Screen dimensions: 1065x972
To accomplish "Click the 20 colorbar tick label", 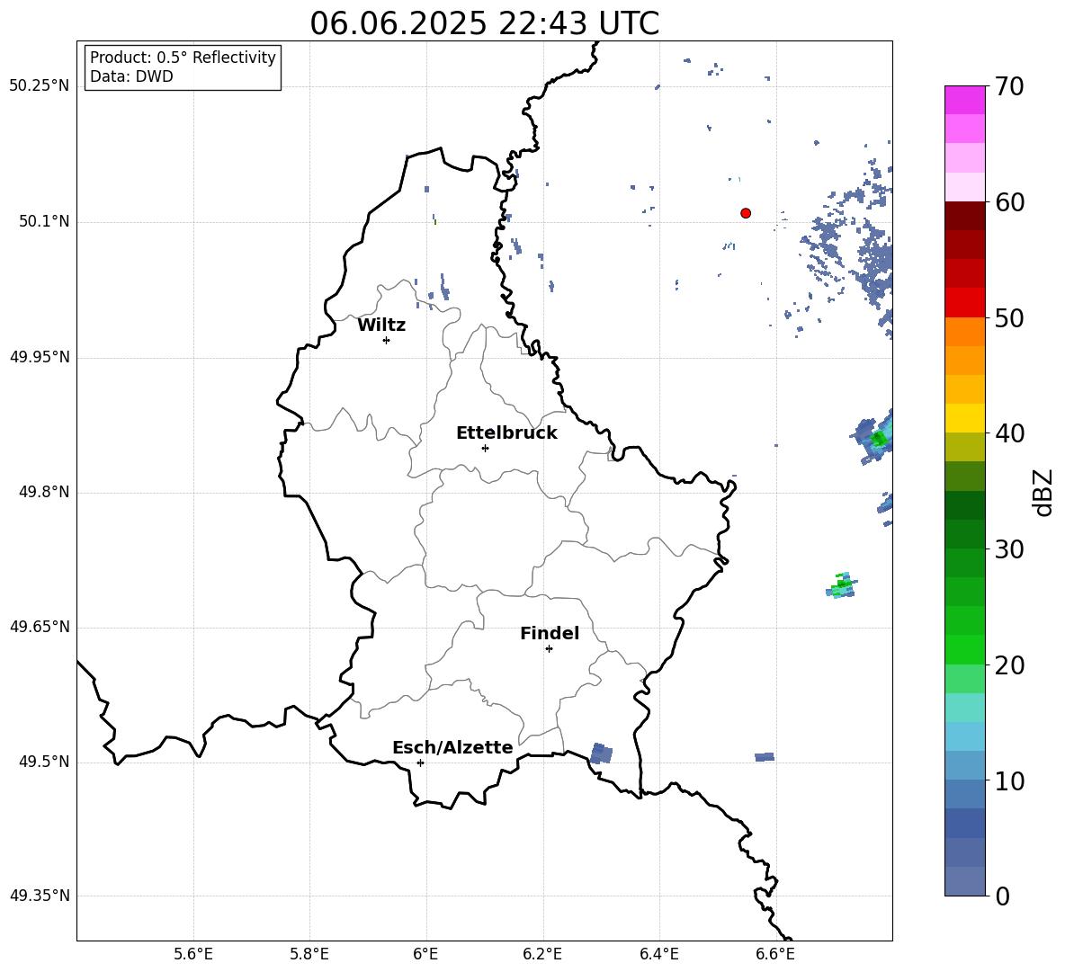I will click(x=1008, y=664).
